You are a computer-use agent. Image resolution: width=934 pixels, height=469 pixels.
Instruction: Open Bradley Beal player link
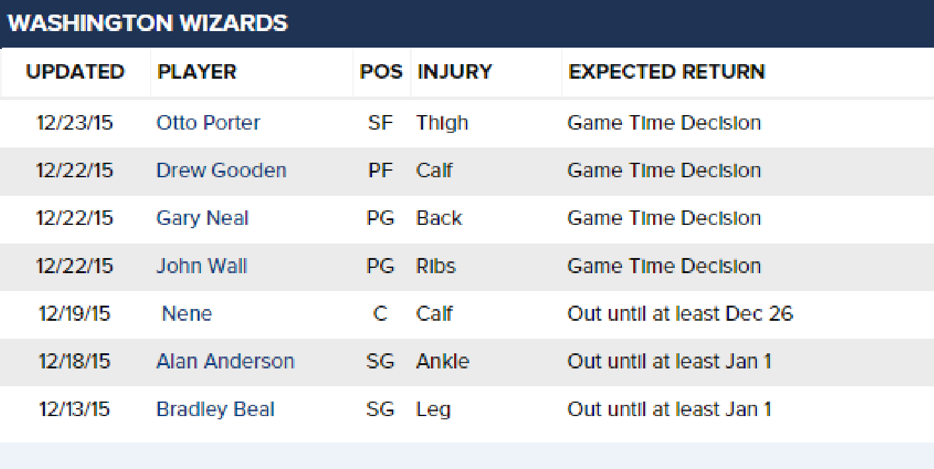click(x=215, y=409)
